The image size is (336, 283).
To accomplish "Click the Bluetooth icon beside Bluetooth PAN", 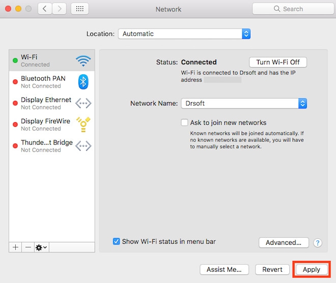I will pyautogui.click(x=83, y=82).
